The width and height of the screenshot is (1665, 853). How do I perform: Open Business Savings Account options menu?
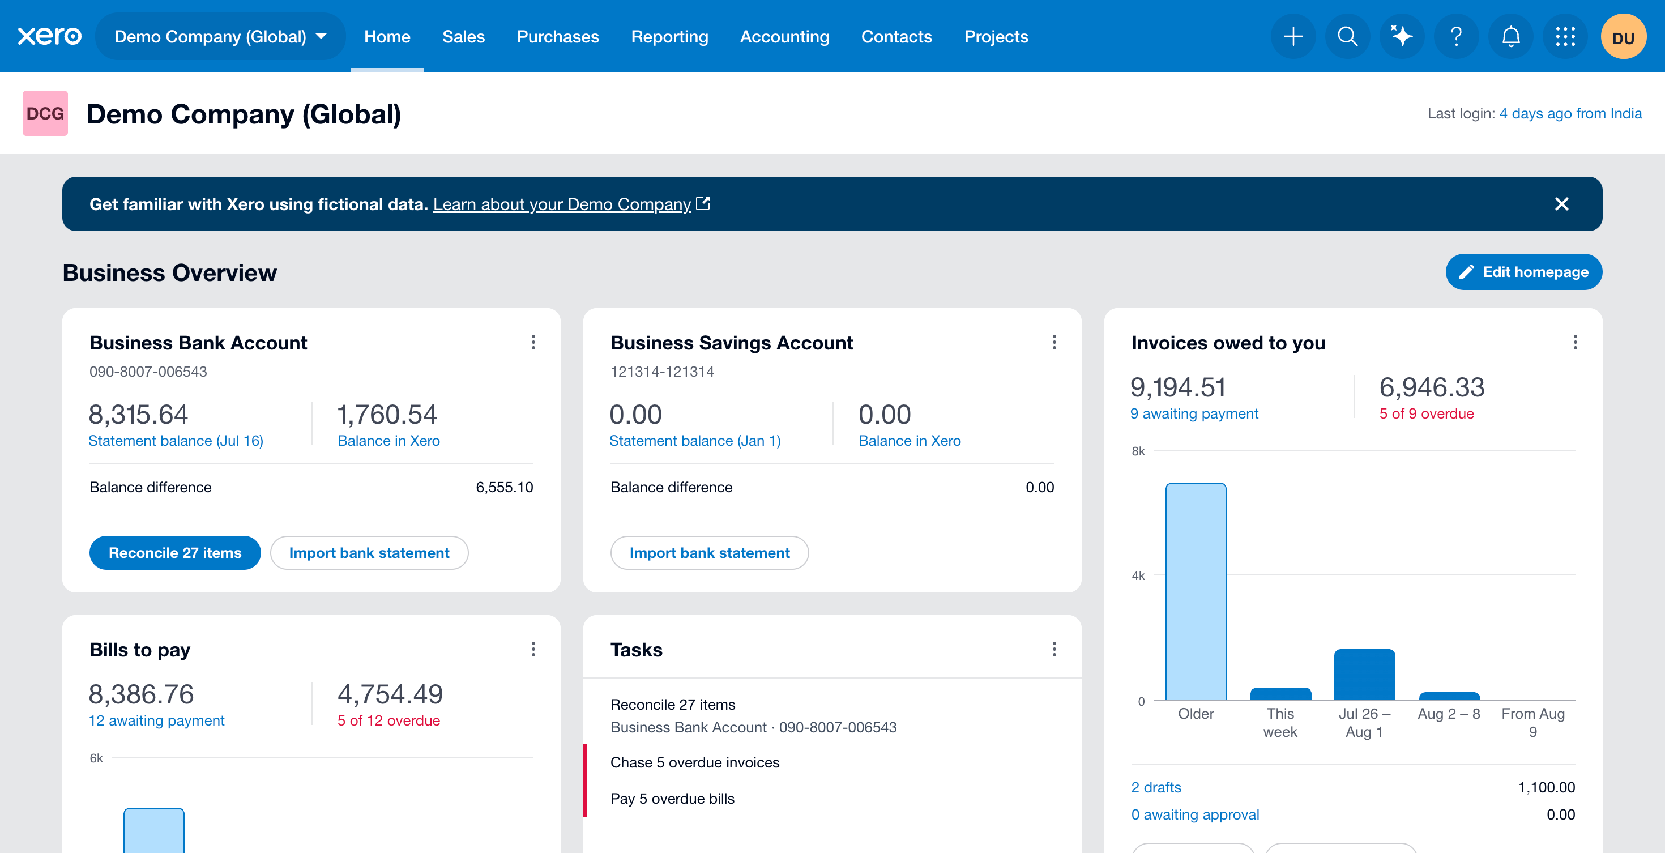(x=1054, y=343)
